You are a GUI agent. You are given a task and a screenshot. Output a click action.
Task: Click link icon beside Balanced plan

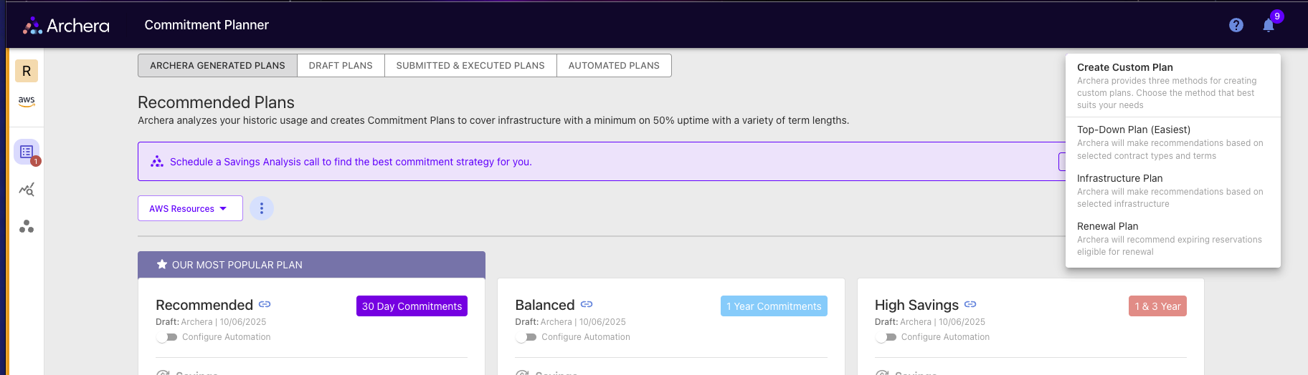tap(587, 305)
